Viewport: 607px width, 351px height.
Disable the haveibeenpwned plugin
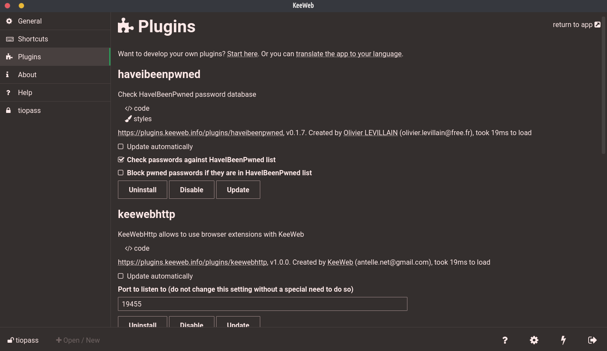click(x=192, y=190)
